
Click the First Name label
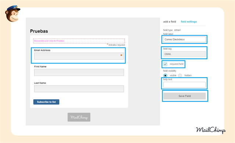(x=40, y=67)
